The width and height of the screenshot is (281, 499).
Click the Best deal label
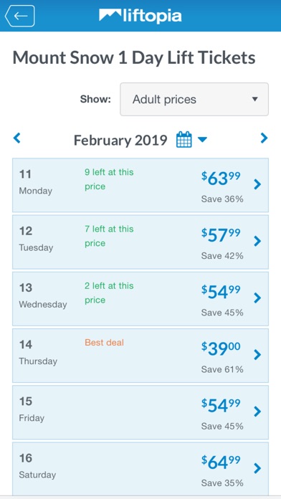coord(104,343)
